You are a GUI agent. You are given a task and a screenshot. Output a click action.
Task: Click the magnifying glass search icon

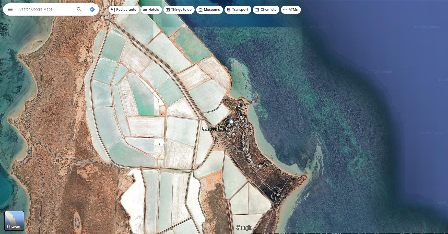(x=79, y=9)
